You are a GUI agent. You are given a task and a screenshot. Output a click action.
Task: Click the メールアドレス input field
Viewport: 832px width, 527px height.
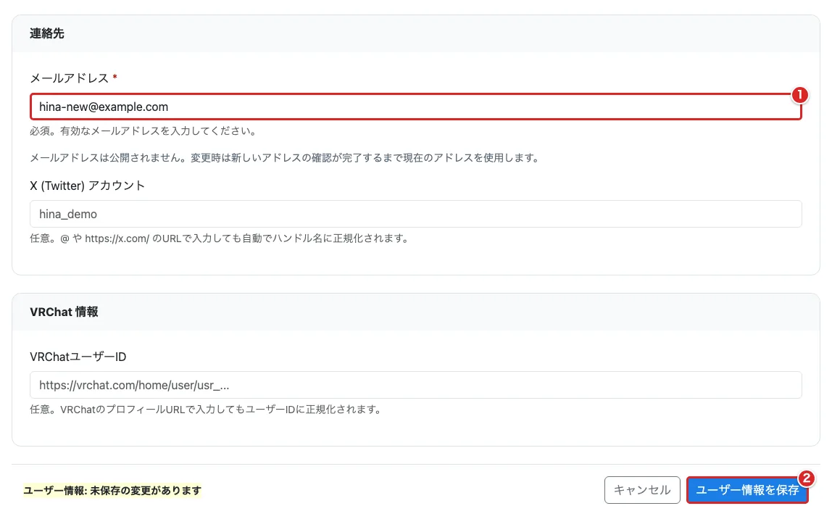(x=415, y=107)
